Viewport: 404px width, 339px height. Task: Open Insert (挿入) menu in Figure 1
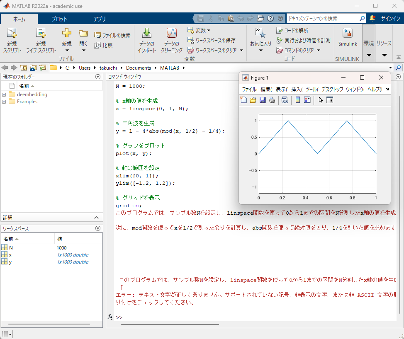click(297, 90)
